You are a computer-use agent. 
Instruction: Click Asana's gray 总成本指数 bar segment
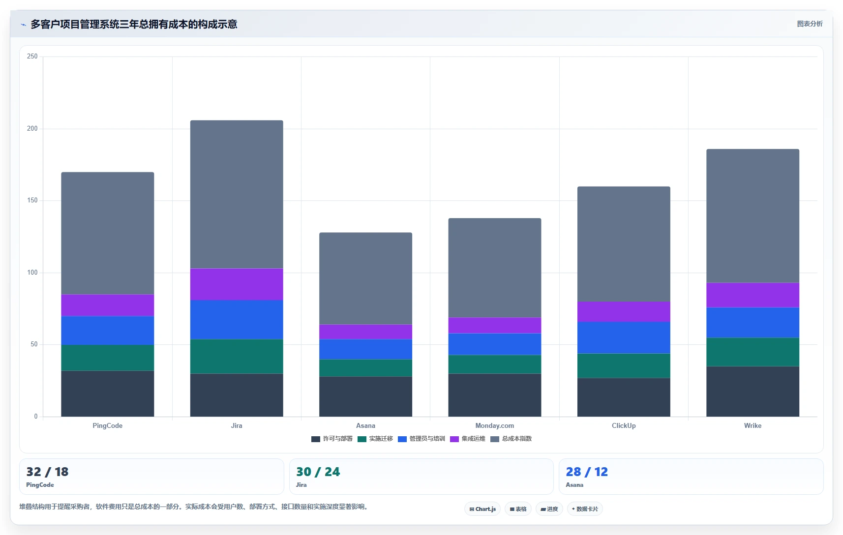pyautogui.click(x=365, y=279)
